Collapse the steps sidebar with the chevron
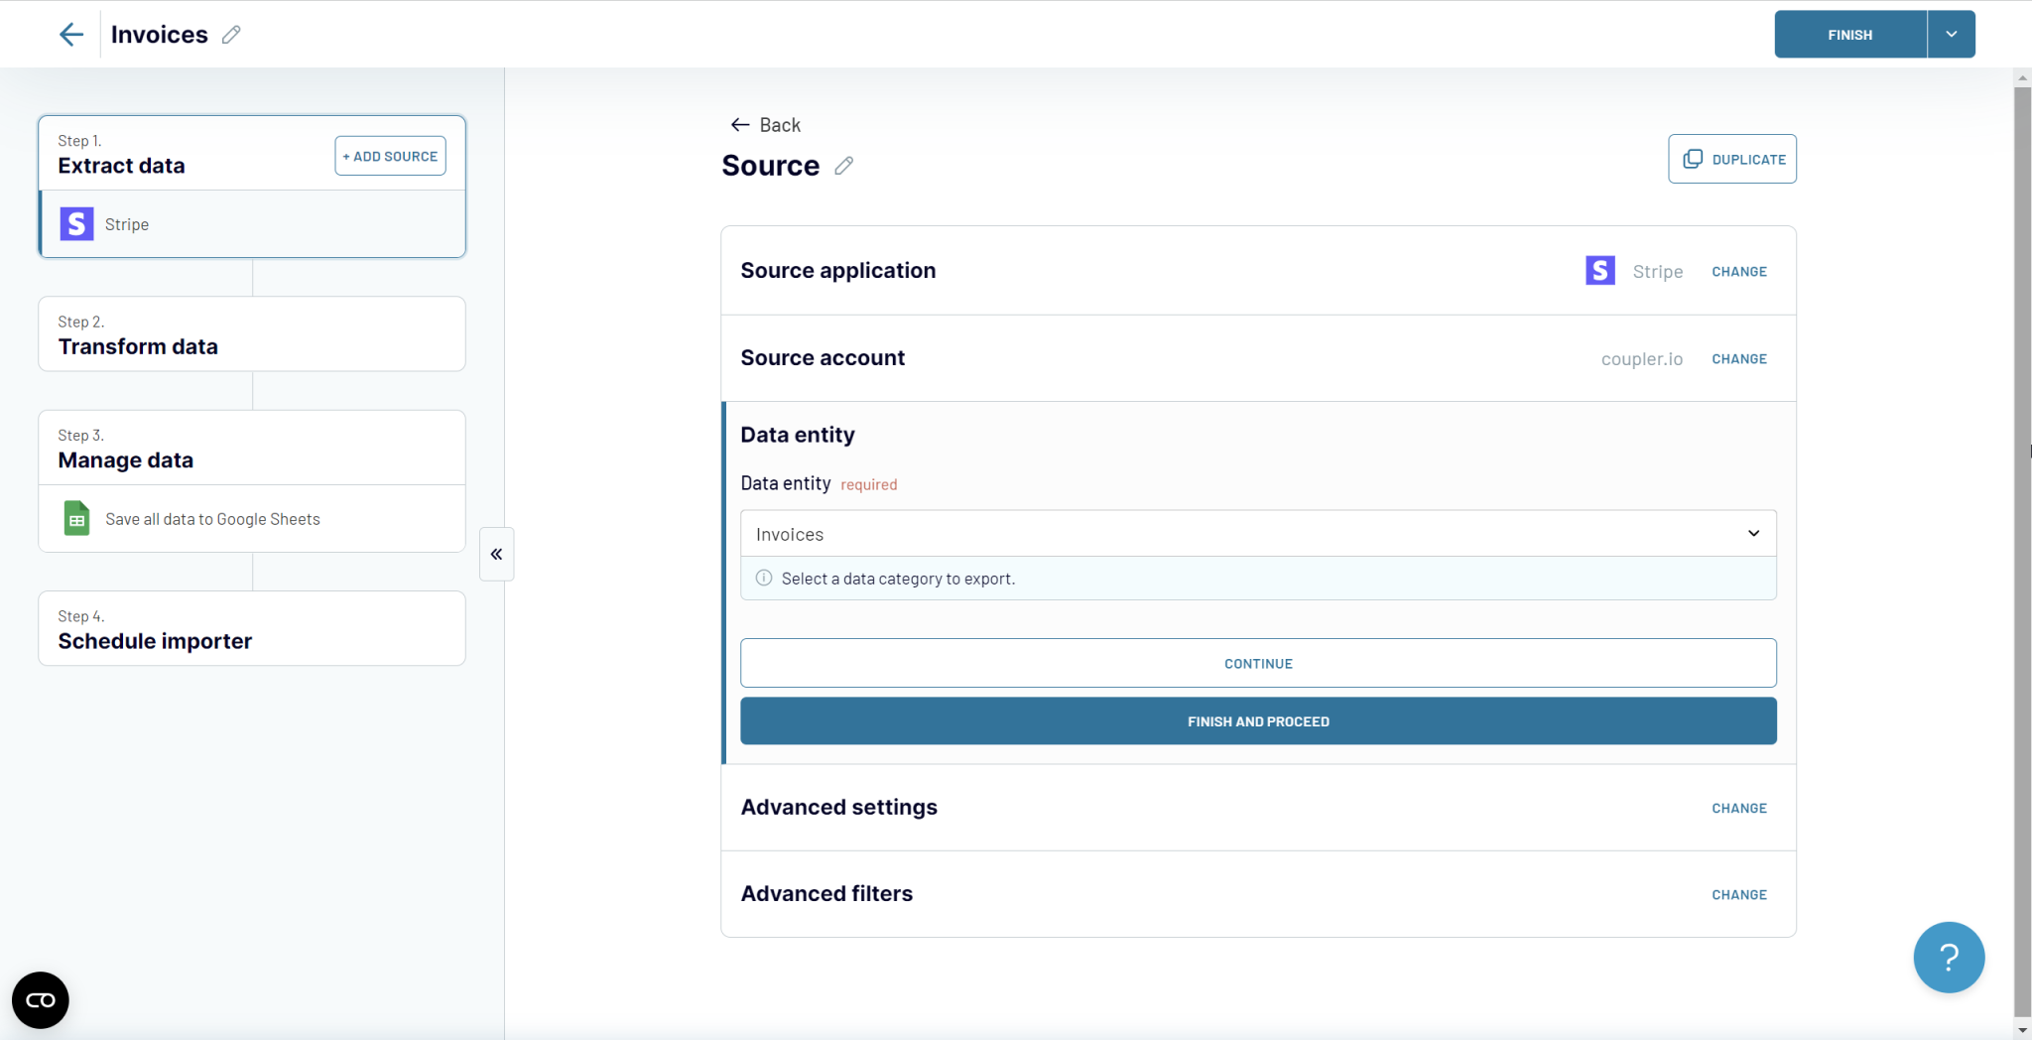 (496, 554)
